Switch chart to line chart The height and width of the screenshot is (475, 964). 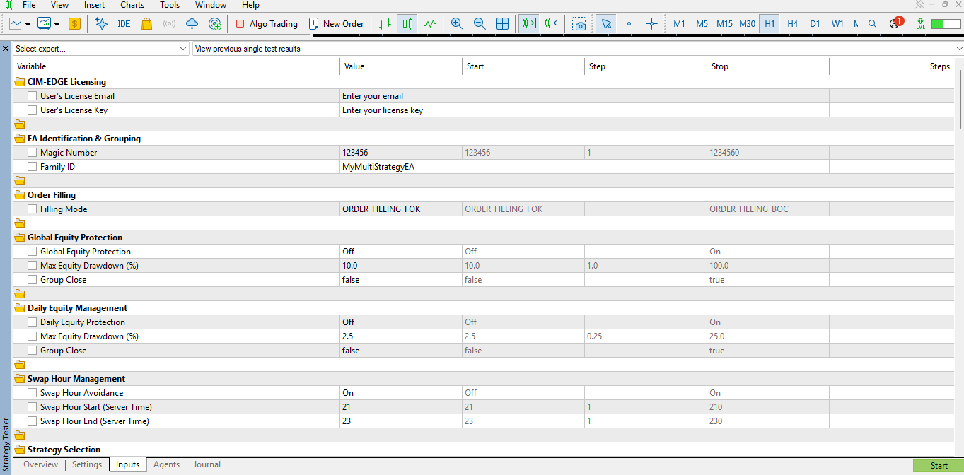(430, 23)
